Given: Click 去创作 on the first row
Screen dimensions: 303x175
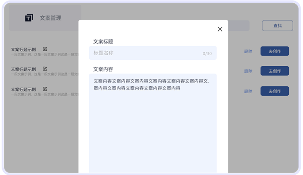Looking at the screenshot, I should click(274, 51).
